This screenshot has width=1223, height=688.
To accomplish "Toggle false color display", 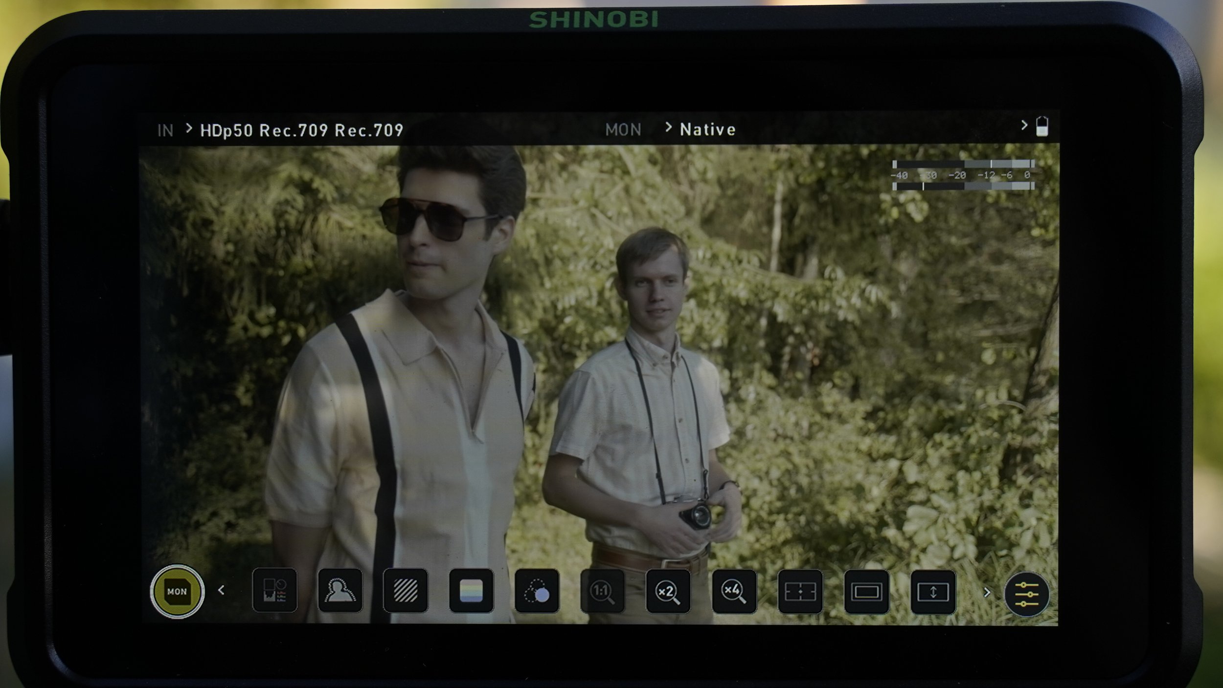I will coord(471,590).
